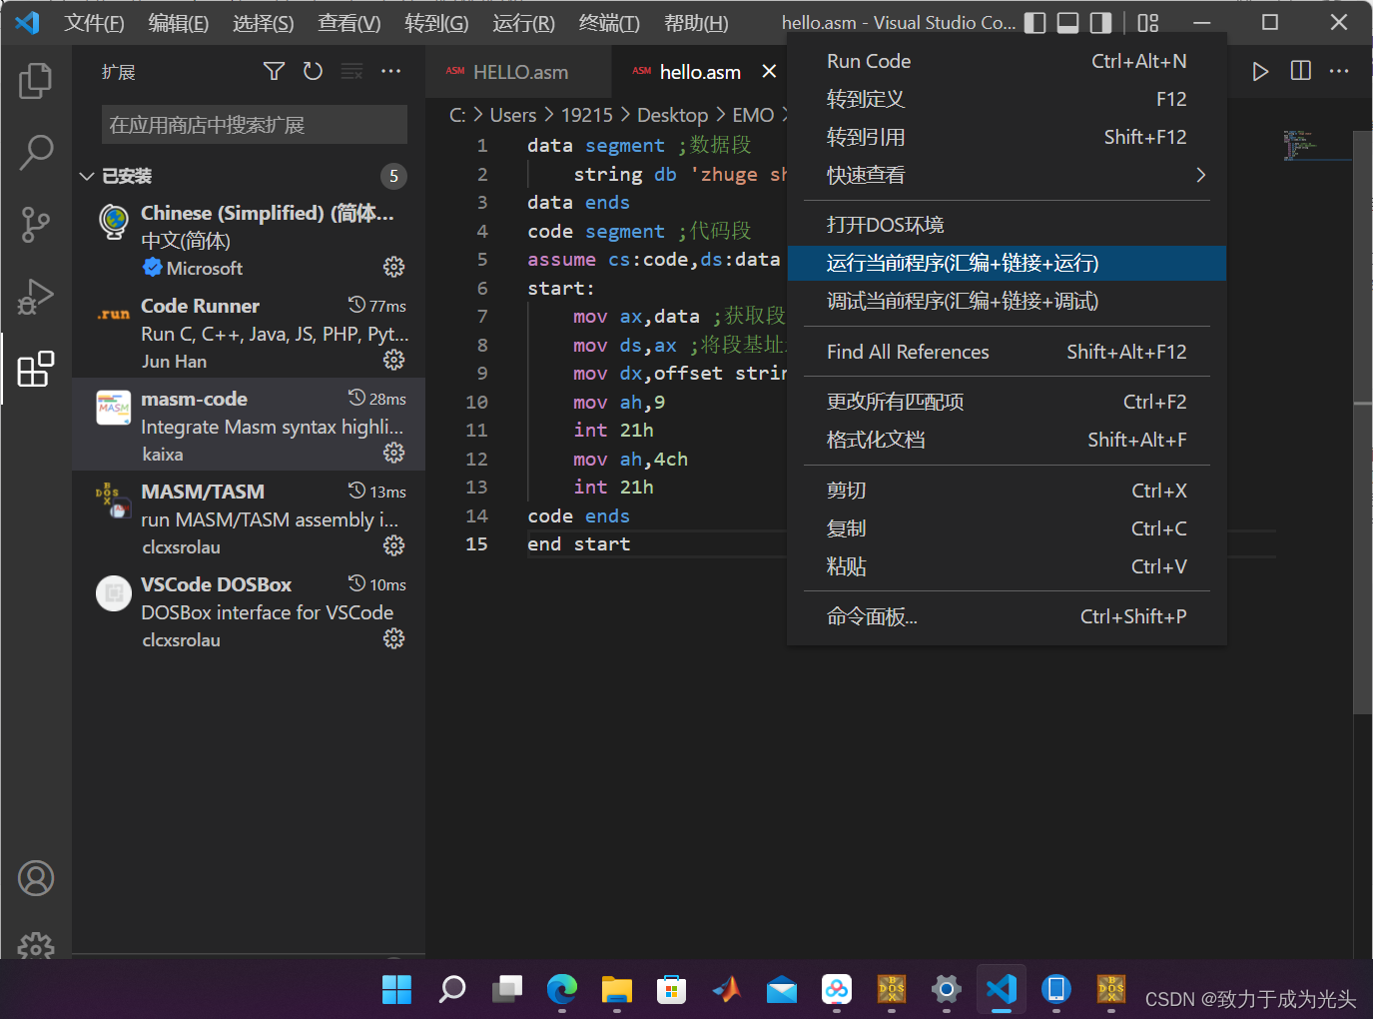This screenshot has width=1373, height=1019.
Task: Open gear settings for MASM/TASM extension
Action: pos(394,545)
